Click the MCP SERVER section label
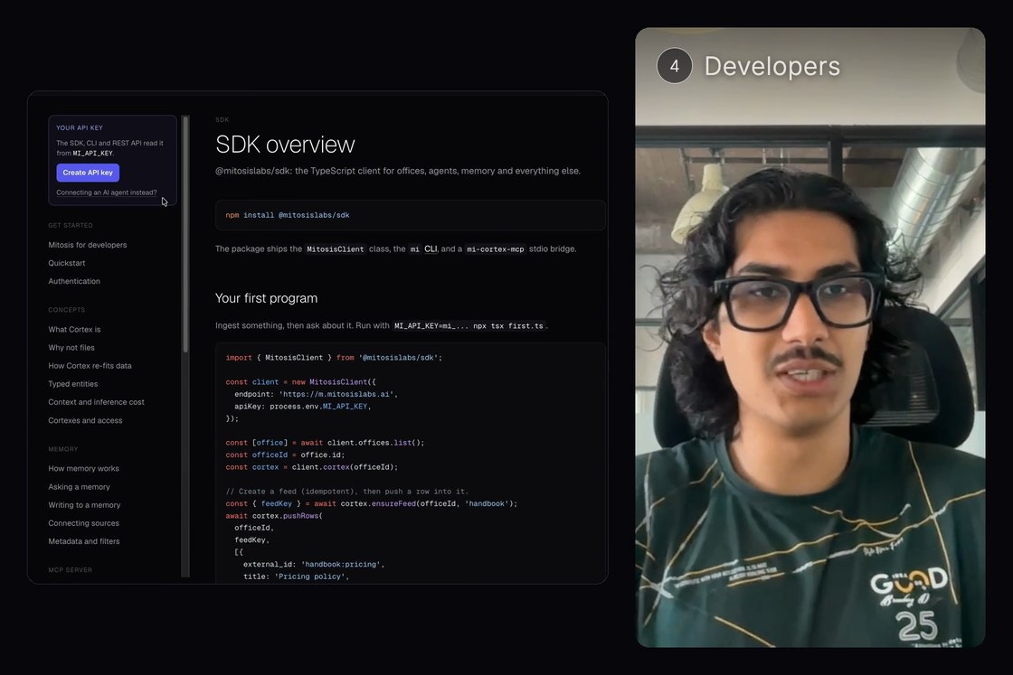 [x=70, y=570]
